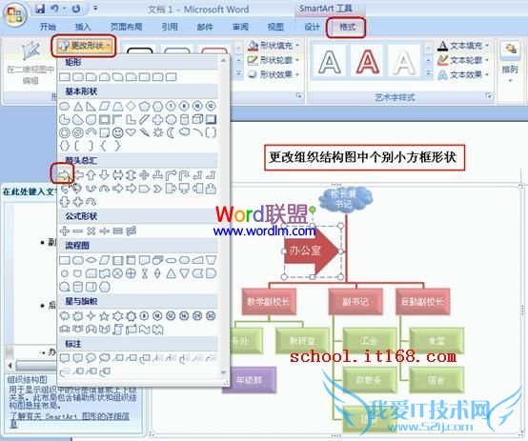The image size is (528, 441).
Task: Open SmartArt 设计 tab
Action: point(312,27)
